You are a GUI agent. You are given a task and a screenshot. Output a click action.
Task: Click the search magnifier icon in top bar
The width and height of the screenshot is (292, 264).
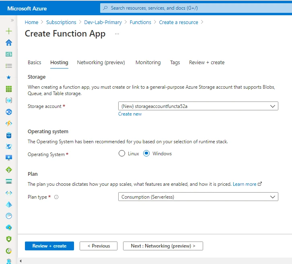(x=105, y=8)
